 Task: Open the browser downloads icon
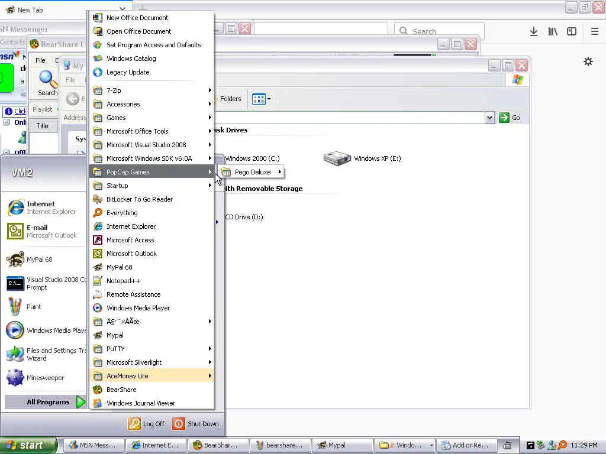coord(534,31)
